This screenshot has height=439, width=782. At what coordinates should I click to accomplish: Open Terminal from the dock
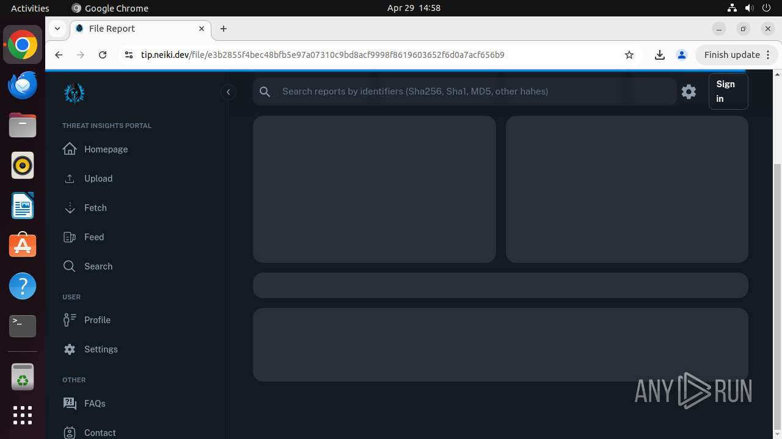[23, 326]
